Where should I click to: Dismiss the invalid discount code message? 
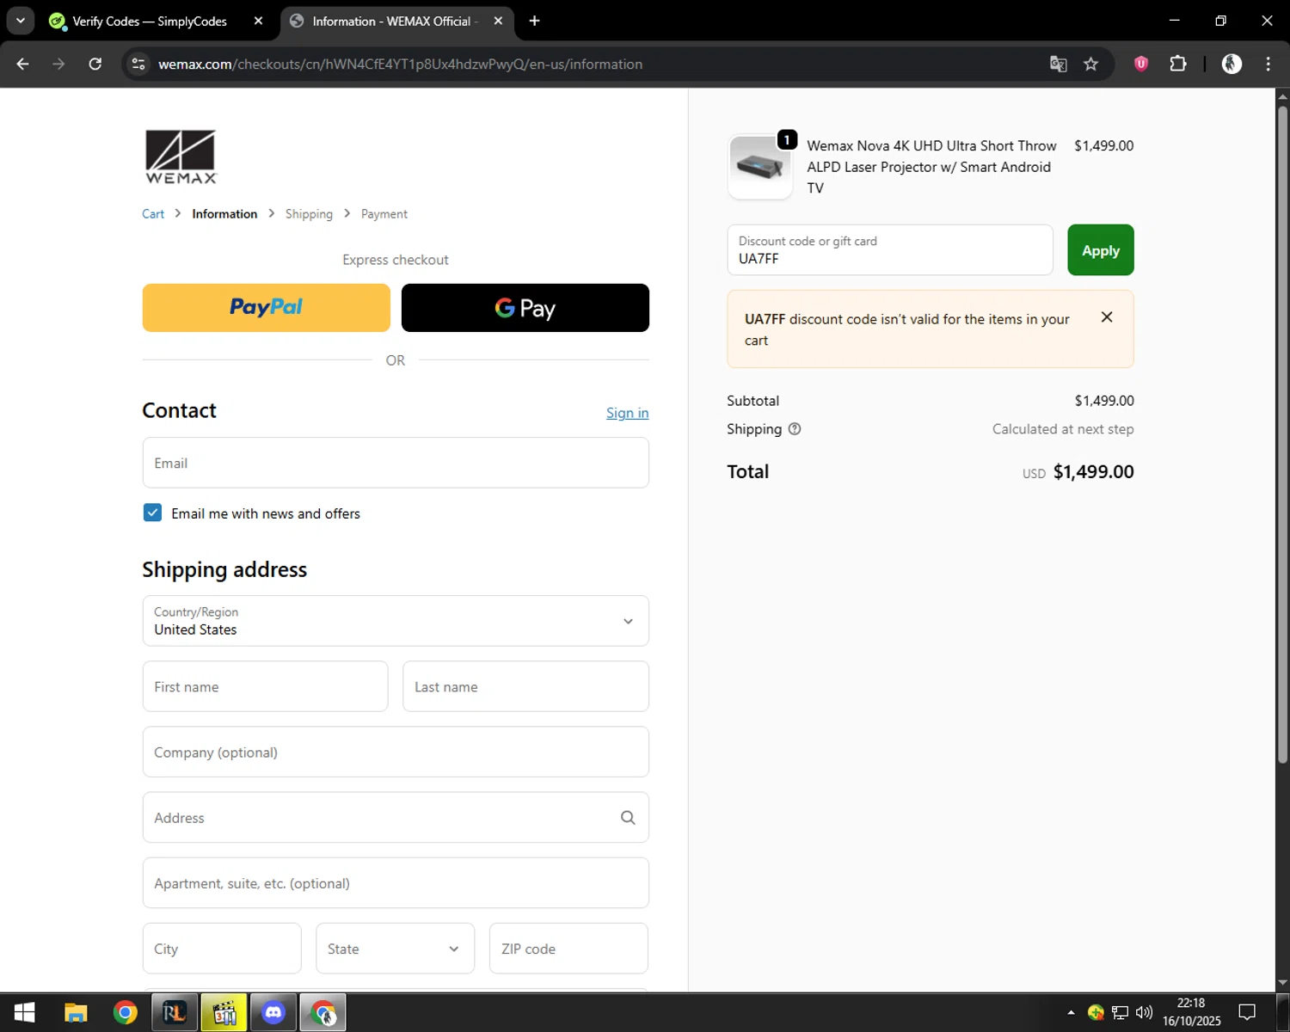click(1107, 317)
